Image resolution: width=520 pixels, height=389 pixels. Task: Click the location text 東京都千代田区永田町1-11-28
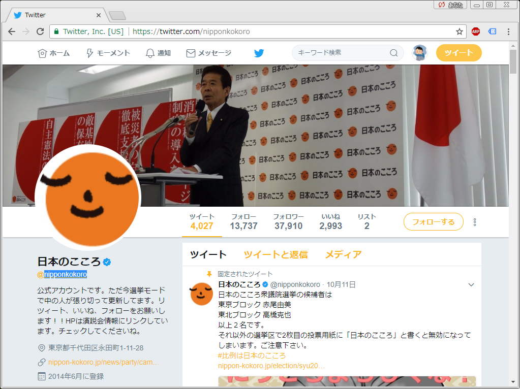pos(96,348)
